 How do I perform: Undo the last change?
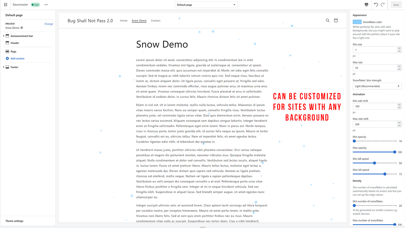click(376, 5)
